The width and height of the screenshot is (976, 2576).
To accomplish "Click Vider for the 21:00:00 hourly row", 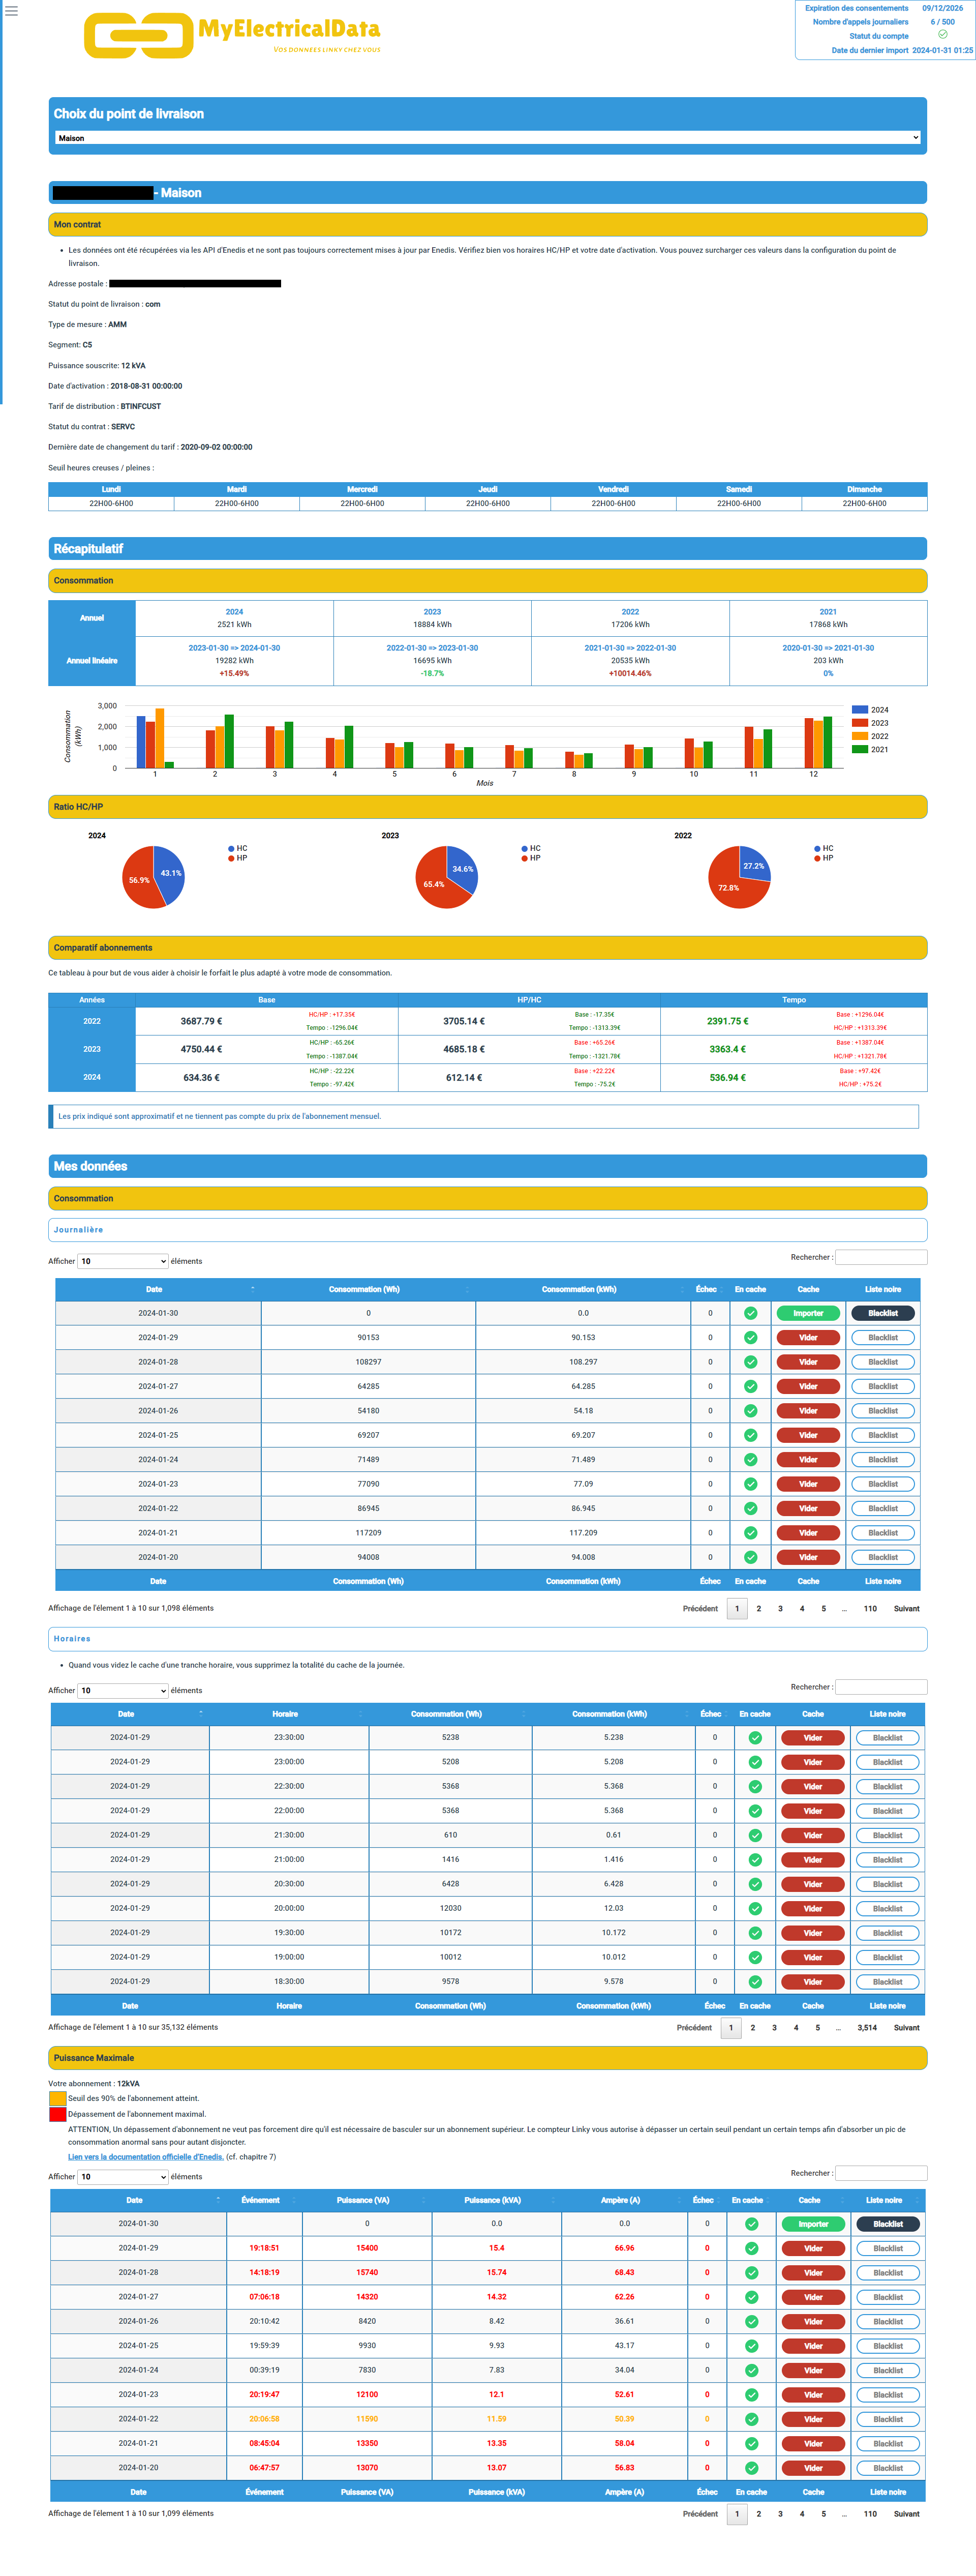I will [813, 1860].
